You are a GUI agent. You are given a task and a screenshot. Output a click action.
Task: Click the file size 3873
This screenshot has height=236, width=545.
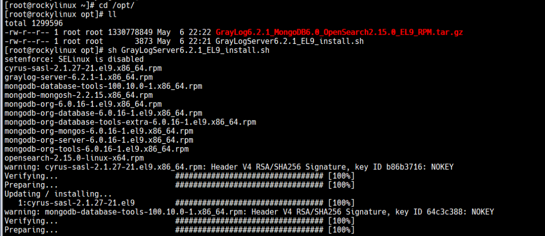point(144,42)
